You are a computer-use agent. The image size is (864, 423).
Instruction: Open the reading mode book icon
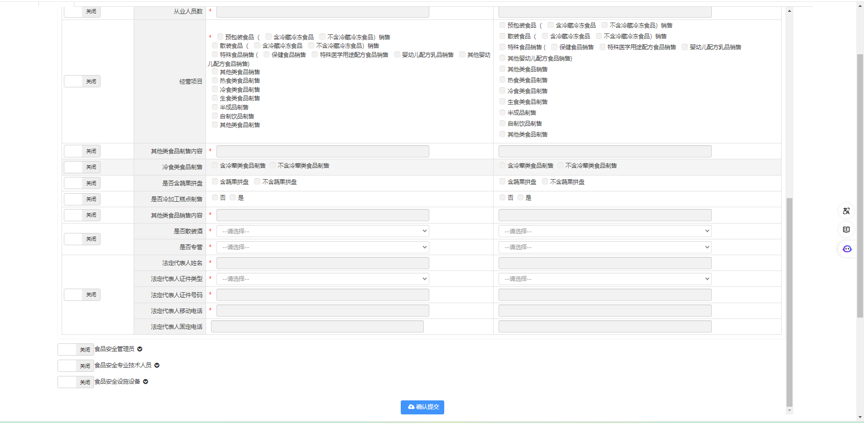coord(846,229)
